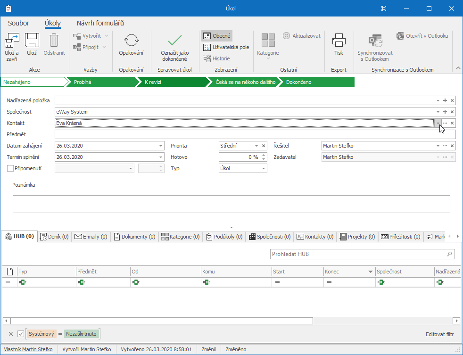Open the Datum zahájení date picker
Screen dimensions: 463x355
coord(160,146)
